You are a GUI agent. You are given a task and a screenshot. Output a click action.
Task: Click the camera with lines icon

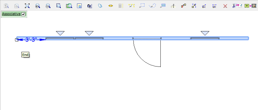click(90, 6)
